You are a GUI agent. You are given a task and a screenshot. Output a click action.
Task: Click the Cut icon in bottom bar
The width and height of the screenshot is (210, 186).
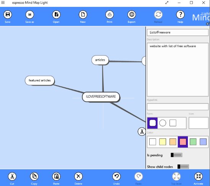tap(12, 176)
